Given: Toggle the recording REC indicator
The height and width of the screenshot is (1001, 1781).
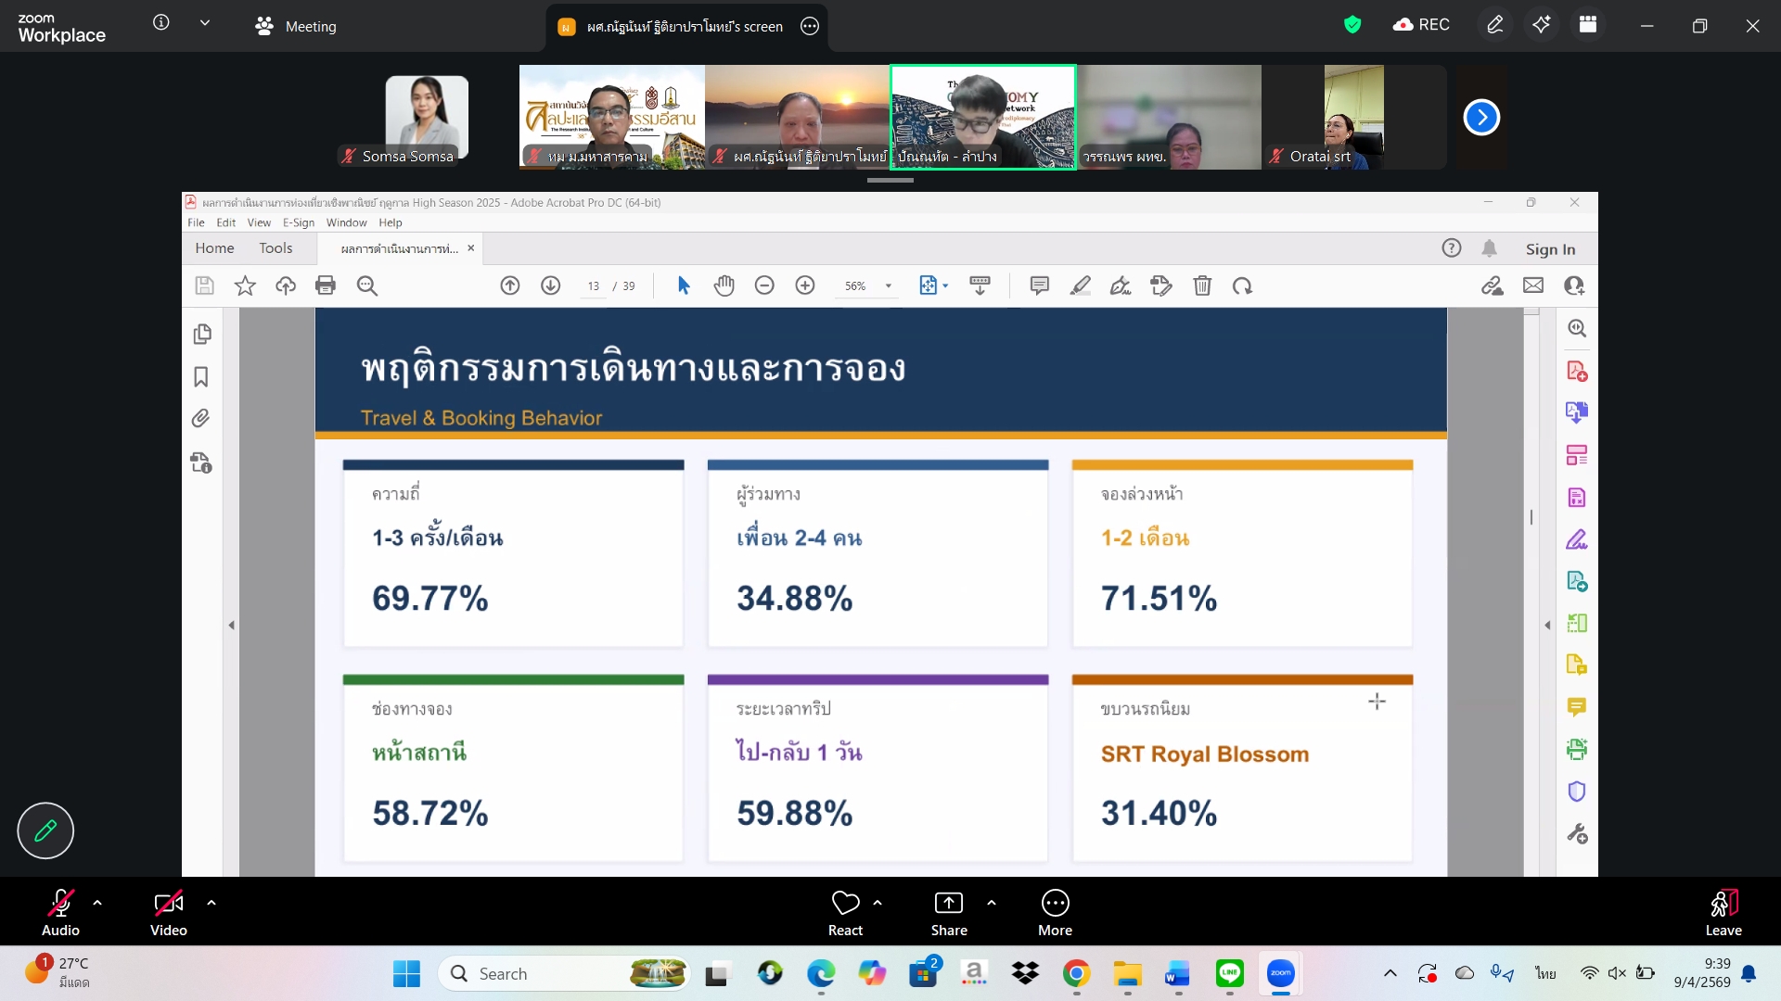Looking at the screenshot, I should coord(1421,25).
